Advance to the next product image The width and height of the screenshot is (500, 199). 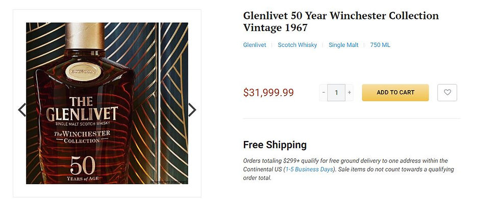[192, 109]
